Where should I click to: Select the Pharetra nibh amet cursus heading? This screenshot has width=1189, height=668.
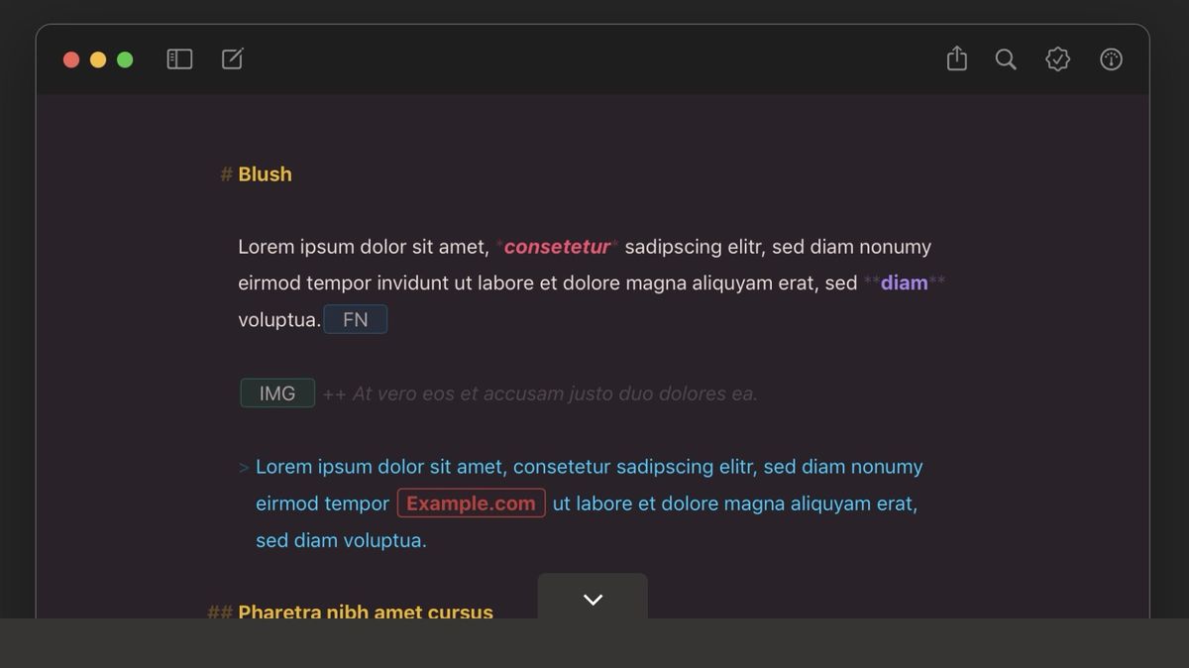(366, 611)
